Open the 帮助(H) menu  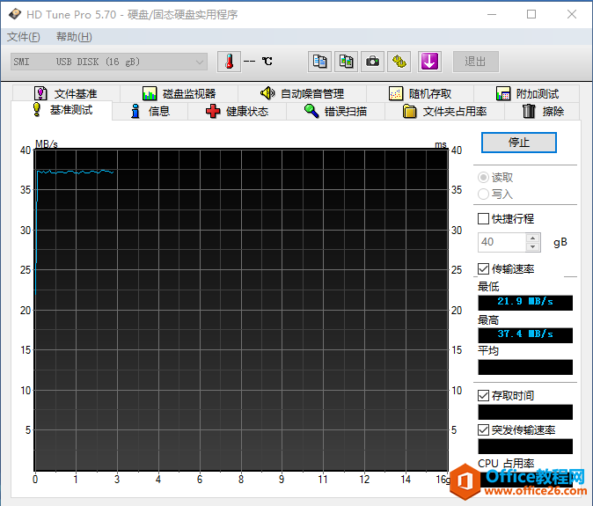pos(74,37)
